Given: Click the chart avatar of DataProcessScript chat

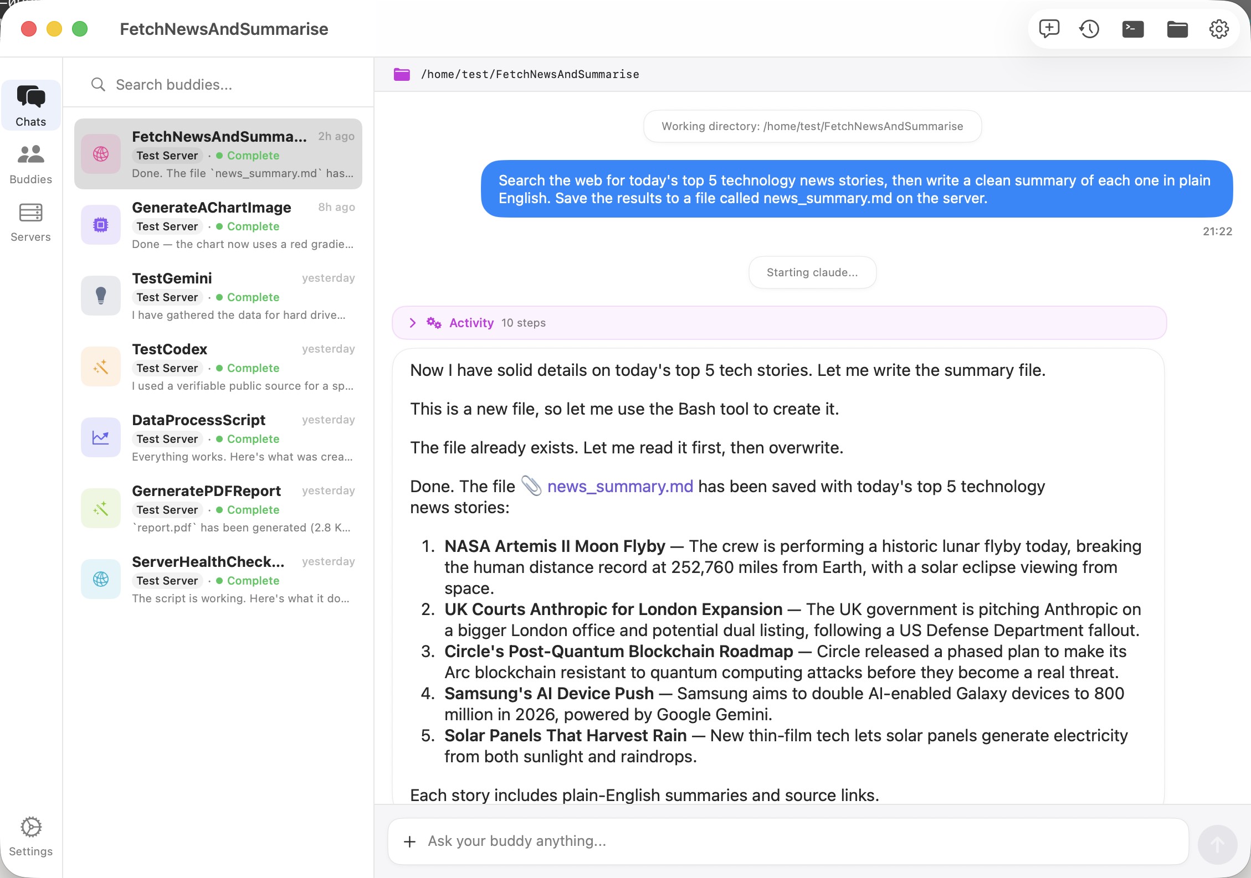Looking at the screenshot, I should (x=101, y=437).
